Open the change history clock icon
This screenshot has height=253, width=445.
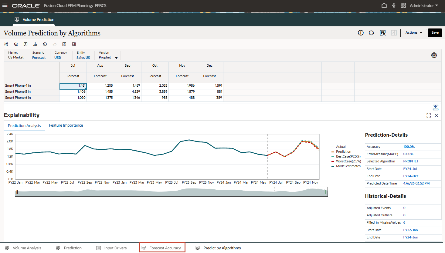pyautogui.click(x=45, y=44)
